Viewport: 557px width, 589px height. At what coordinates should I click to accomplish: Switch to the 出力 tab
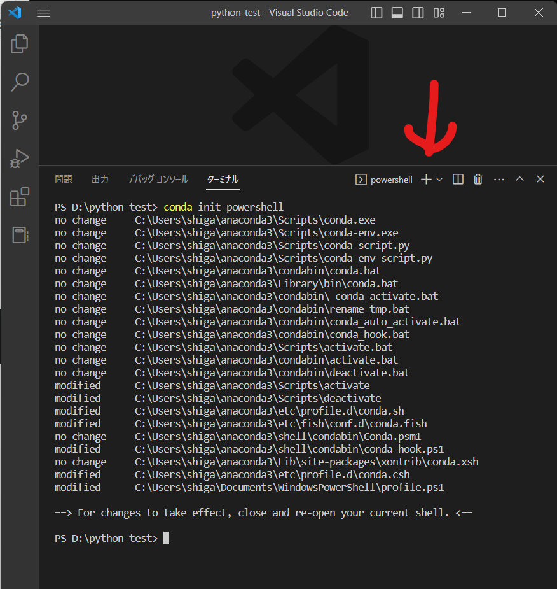100,179
